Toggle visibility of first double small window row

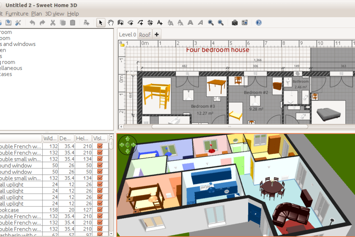(100, 159)
